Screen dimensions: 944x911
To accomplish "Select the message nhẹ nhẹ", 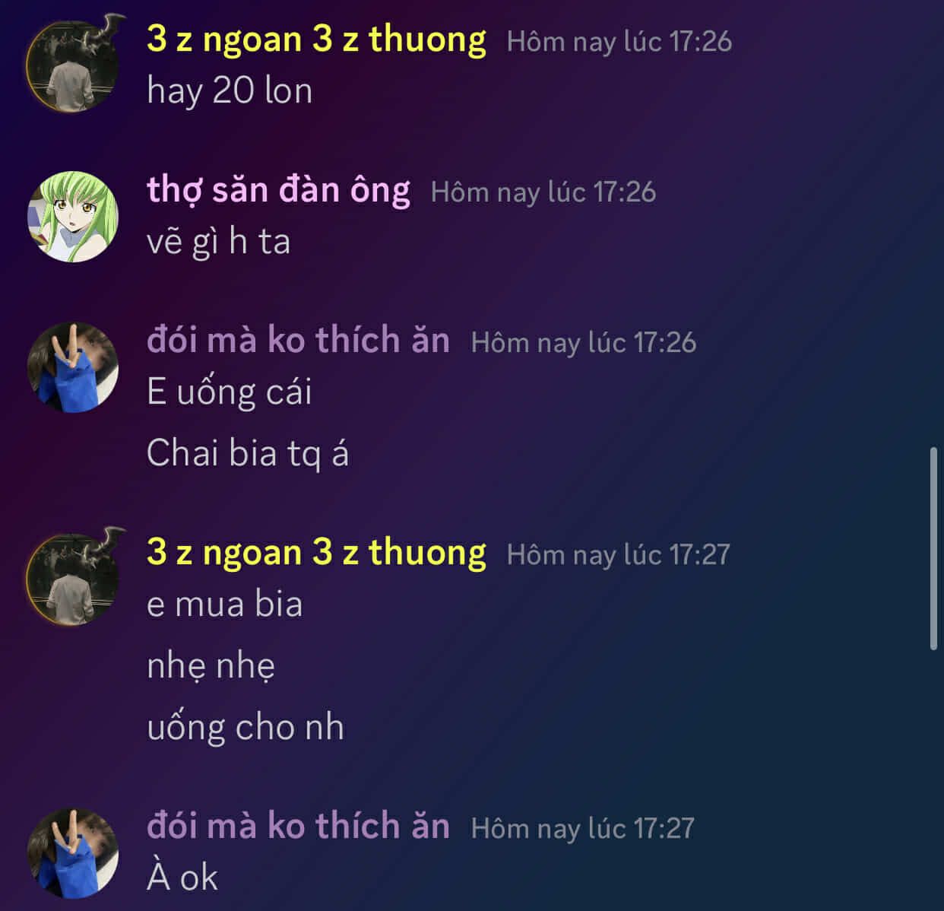I will pos(211,666).
